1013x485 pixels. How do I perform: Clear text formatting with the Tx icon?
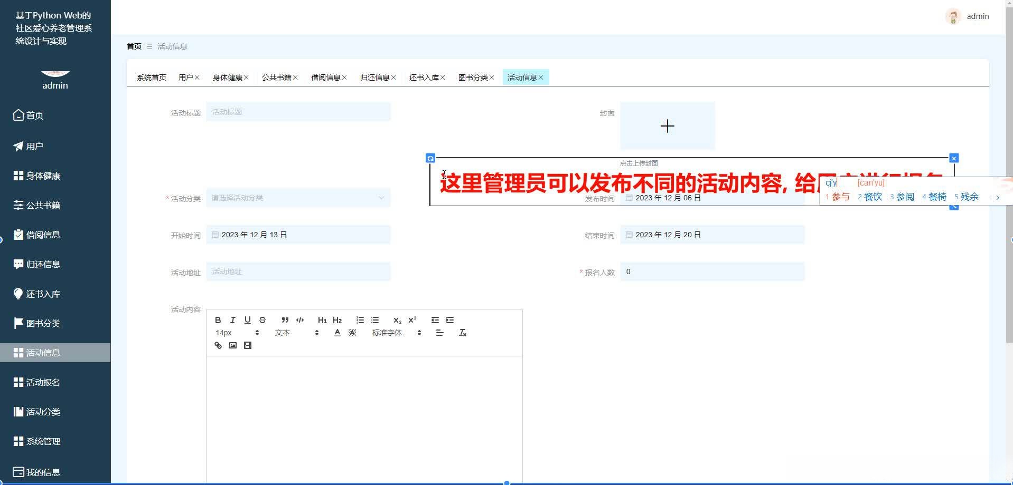click(463, 333)
